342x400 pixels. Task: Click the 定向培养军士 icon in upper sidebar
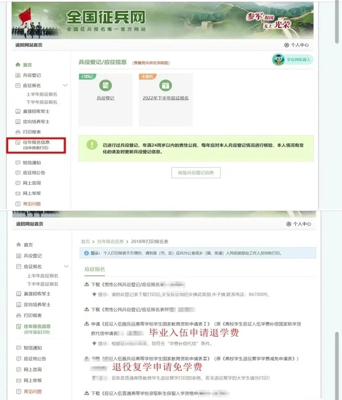click(x=18, y=121)
